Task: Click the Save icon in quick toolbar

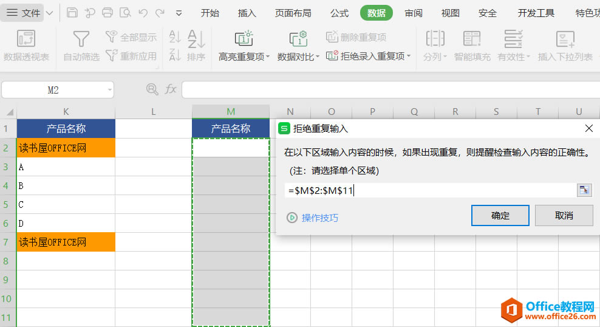Action: click(72, 13)
